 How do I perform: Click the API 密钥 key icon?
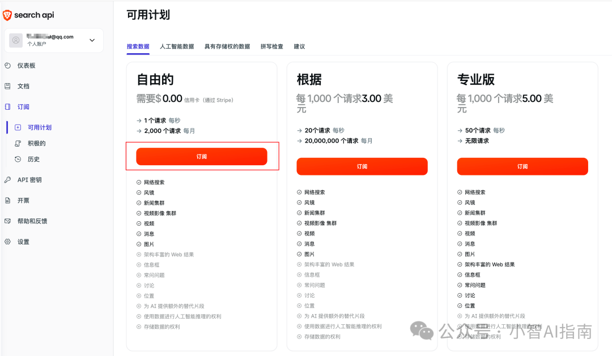[x=7, y=180]
